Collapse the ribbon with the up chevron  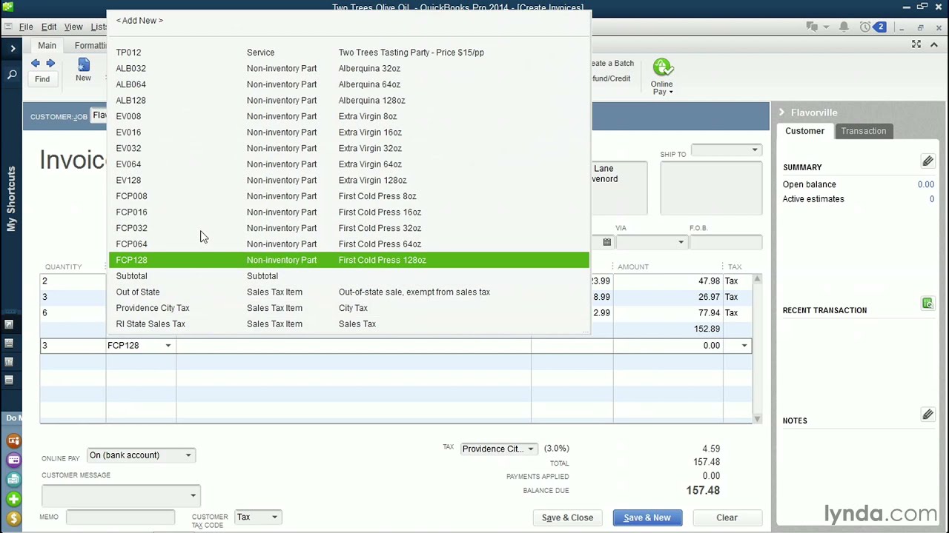coord(936,44)
